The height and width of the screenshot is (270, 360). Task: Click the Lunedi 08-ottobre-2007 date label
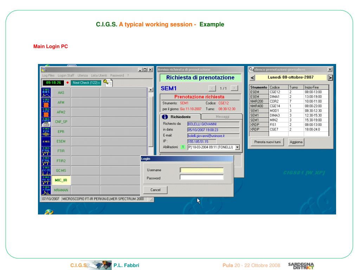pyautogui.click(x=291, y=77)
